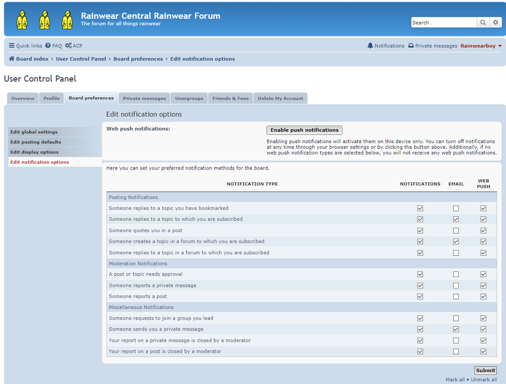Screen dimensions: 506x384
Task: Toggle Web Push for bookmarked topic replies
Action: tap(483, 208)
